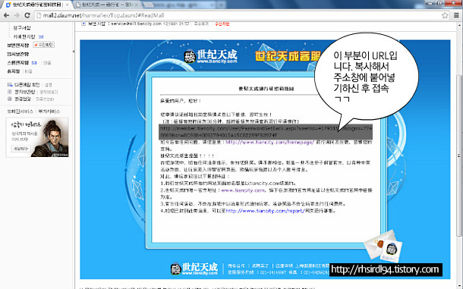Click the 쪽지보내기 link
The width and height of the screenshot is (463, 289).
coord(49,92)
